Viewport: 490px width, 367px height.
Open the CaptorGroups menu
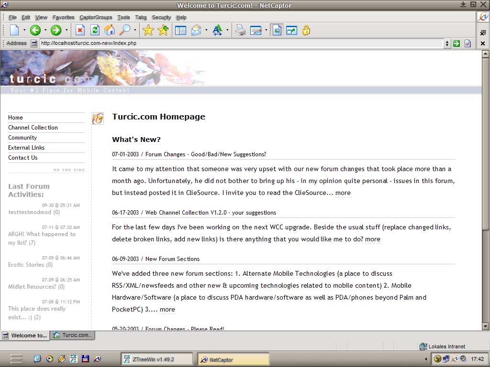click(96, 18)
